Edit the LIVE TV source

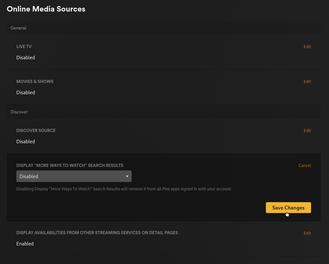tap(307, 46)
